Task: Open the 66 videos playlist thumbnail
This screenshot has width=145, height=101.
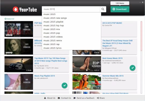Action: point(19,82)
